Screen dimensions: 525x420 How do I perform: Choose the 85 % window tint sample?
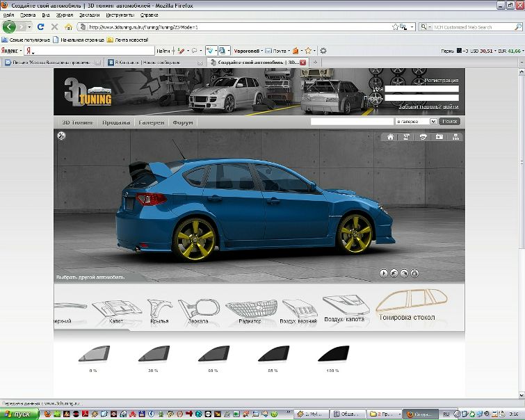[273, 358]
